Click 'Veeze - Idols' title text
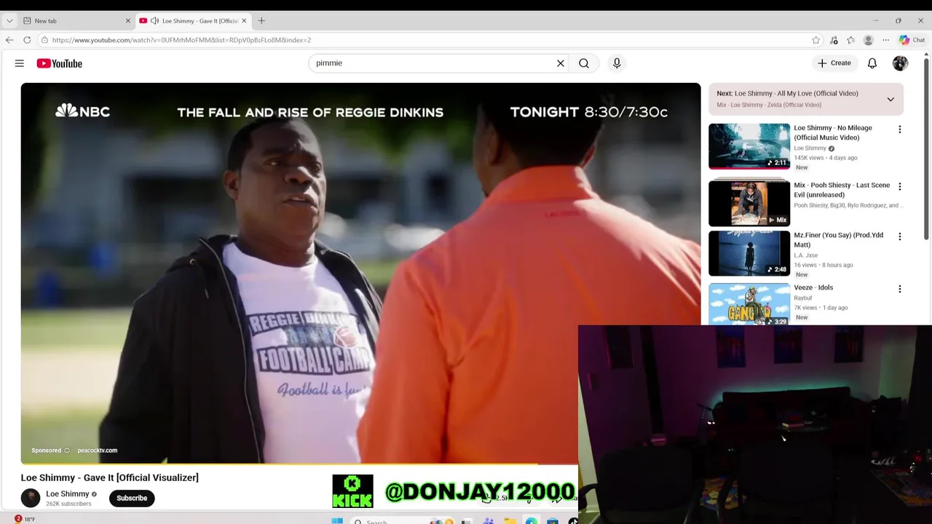932x524 pixels. tap(813, 287)
